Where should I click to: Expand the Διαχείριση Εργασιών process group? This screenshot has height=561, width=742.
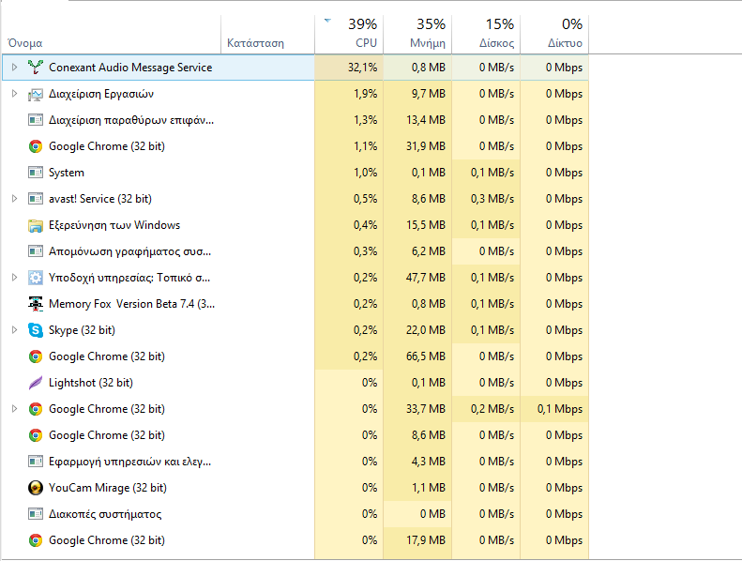pyautogui.click(x=14, y=94)
